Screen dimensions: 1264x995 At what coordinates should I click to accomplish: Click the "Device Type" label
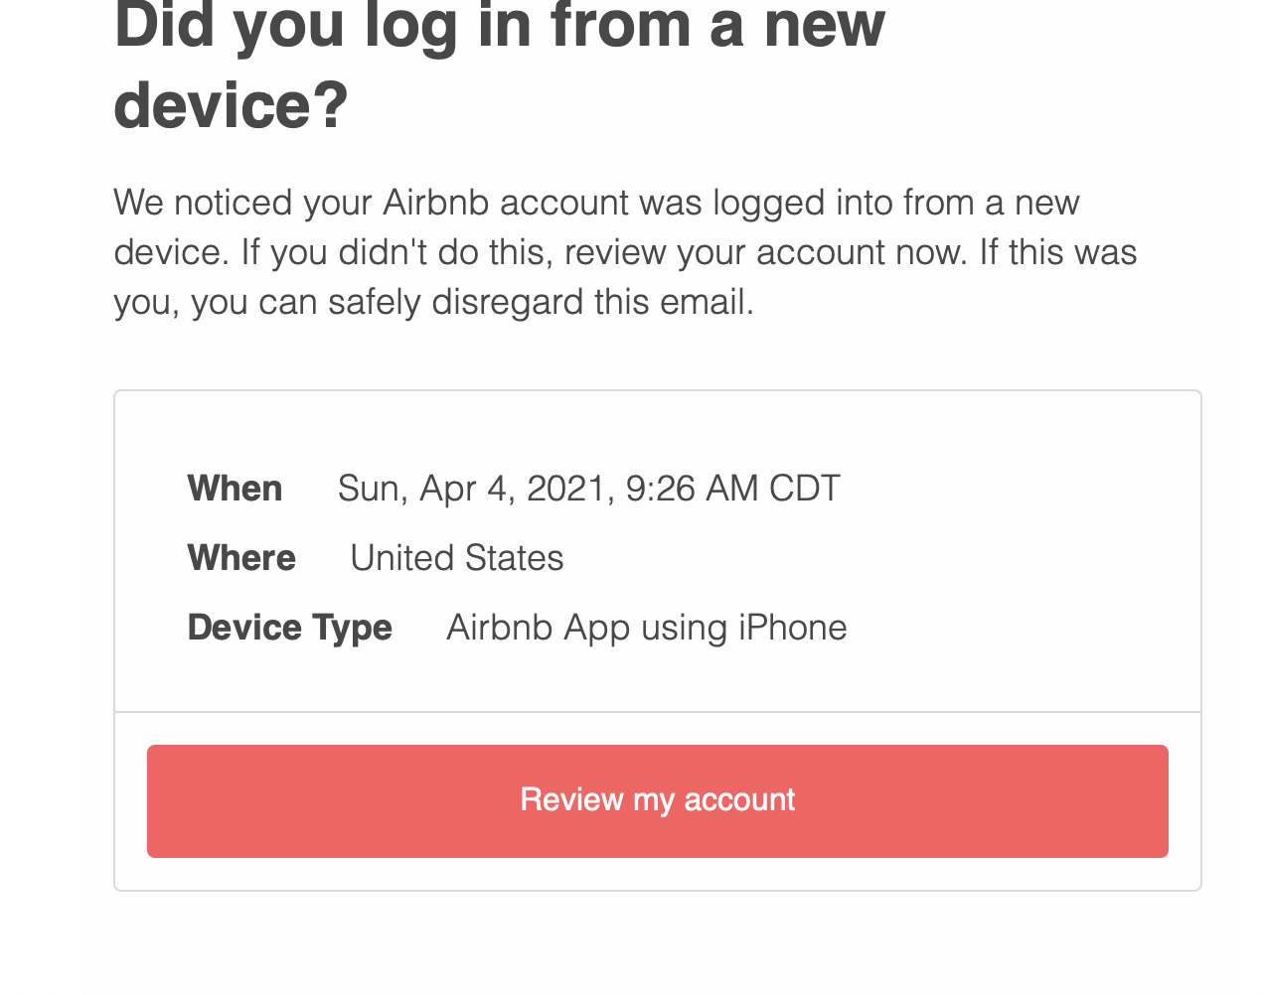click(289, 628)
